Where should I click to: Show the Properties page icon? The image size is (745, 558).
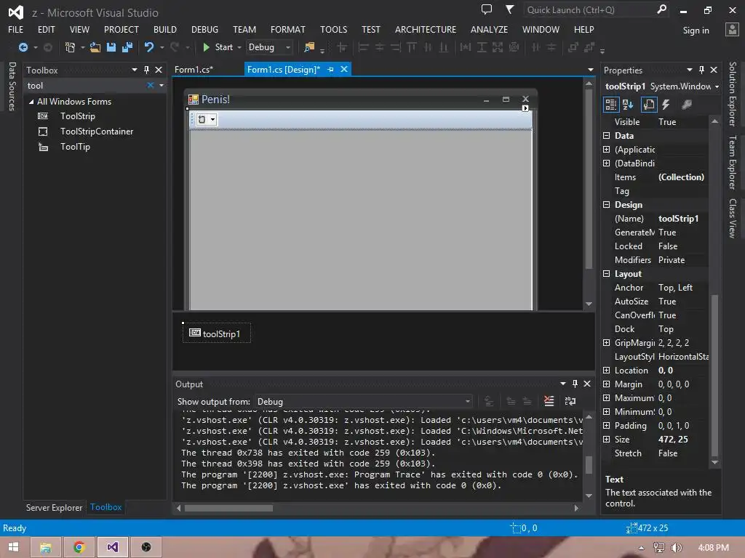(x=649, y=105)
